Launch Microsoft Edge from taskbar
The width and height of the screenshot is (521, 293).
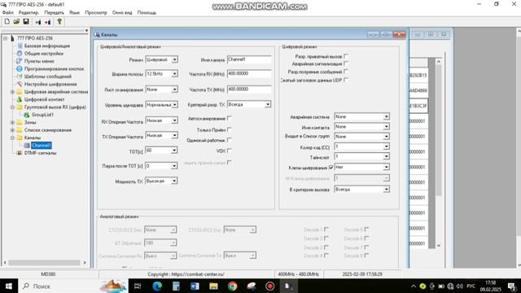(157, 286)
